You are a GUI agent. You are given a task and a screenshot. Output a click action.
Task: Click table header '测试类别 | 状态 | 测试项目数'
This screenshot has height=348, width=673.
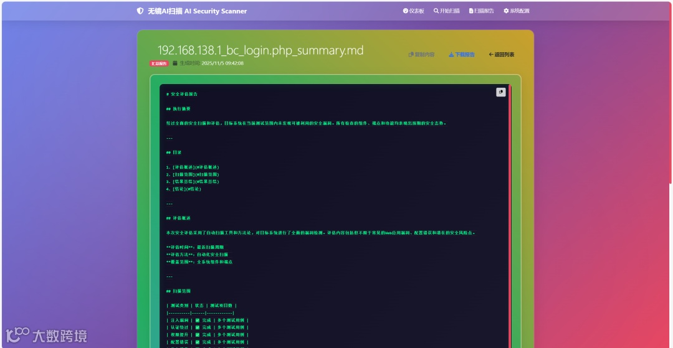click(x=201, y=306)
